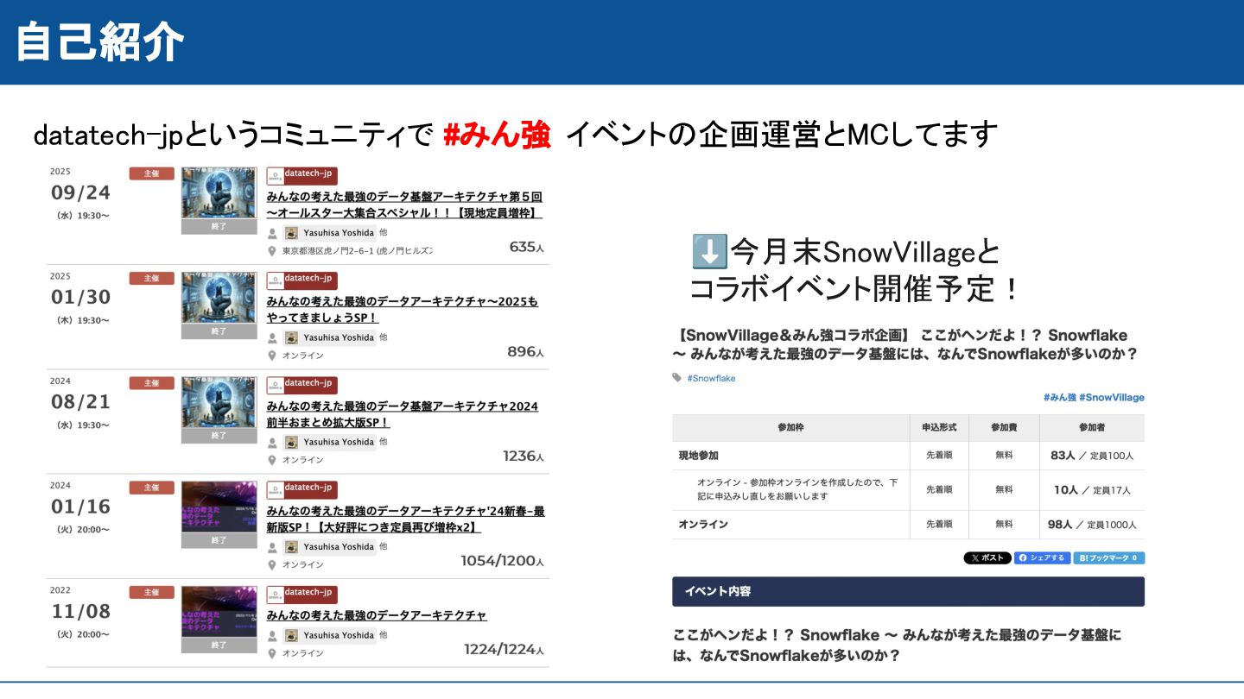This screenshot has width=1244, height=699.
Task: Click the 申込形式 column header
Action: click(939, 428)
